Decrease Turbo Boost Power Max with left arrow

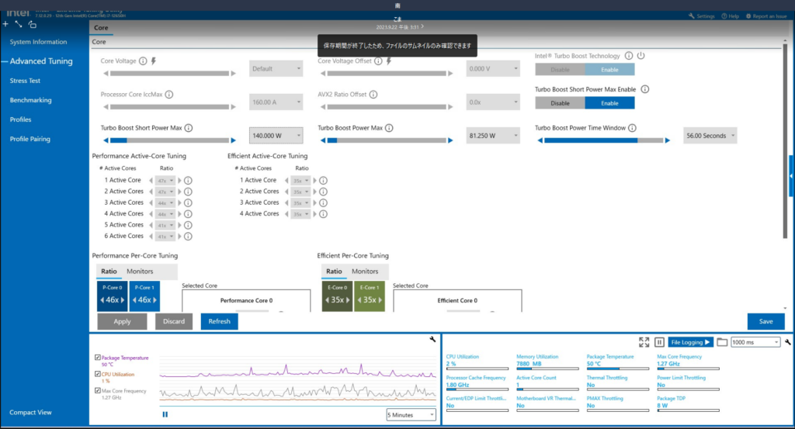pos(323,140)
